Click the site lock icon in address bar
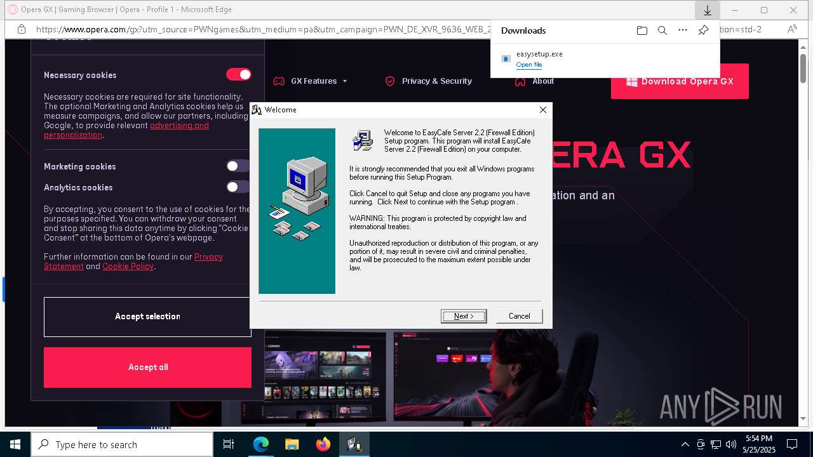Viewport: 813px width, 457px height. 22,29
